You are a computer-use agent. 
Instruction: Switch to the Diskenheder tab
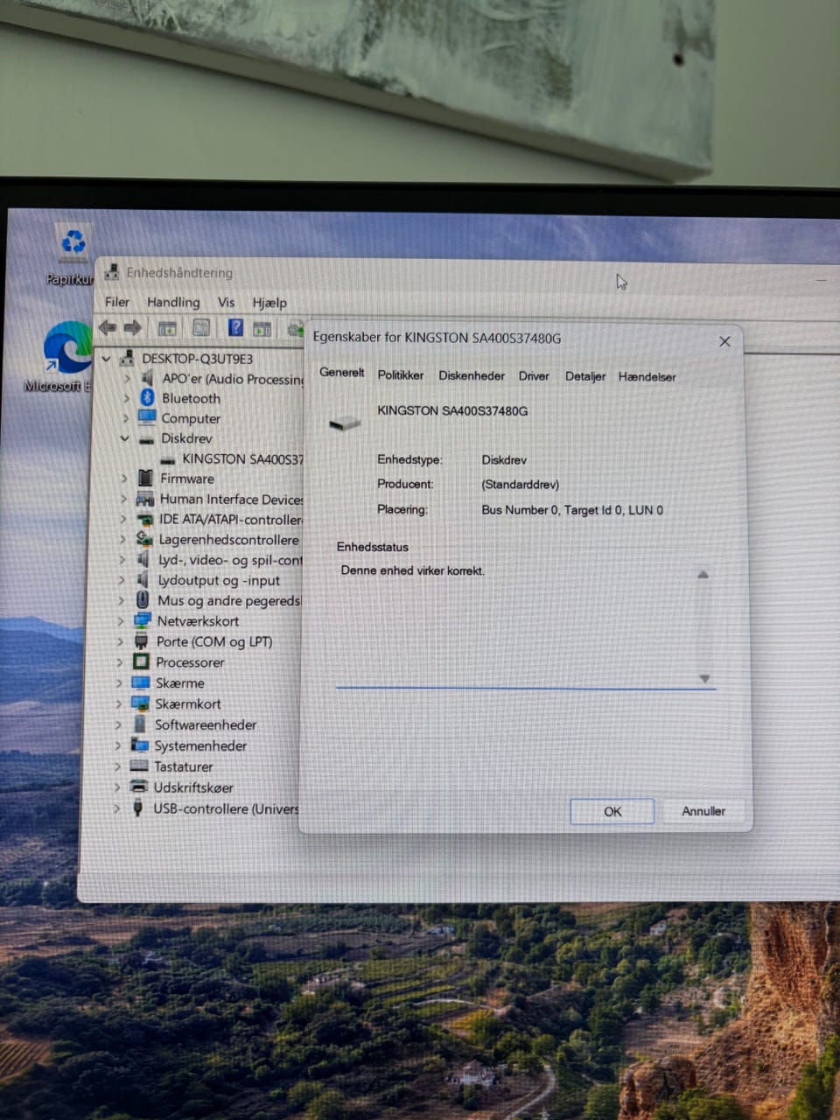click(x=472, y=375)
